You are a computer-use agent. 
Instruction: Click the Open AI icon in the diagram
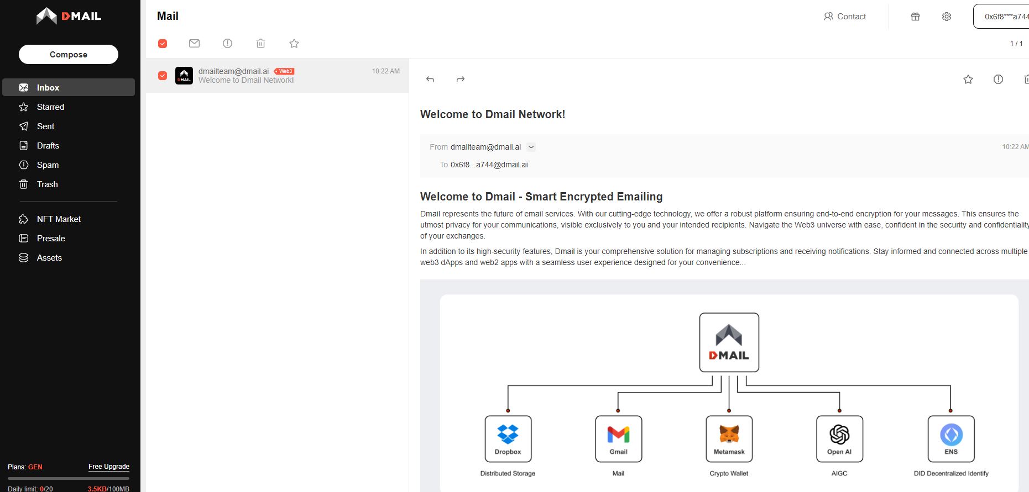click(840, 439)
